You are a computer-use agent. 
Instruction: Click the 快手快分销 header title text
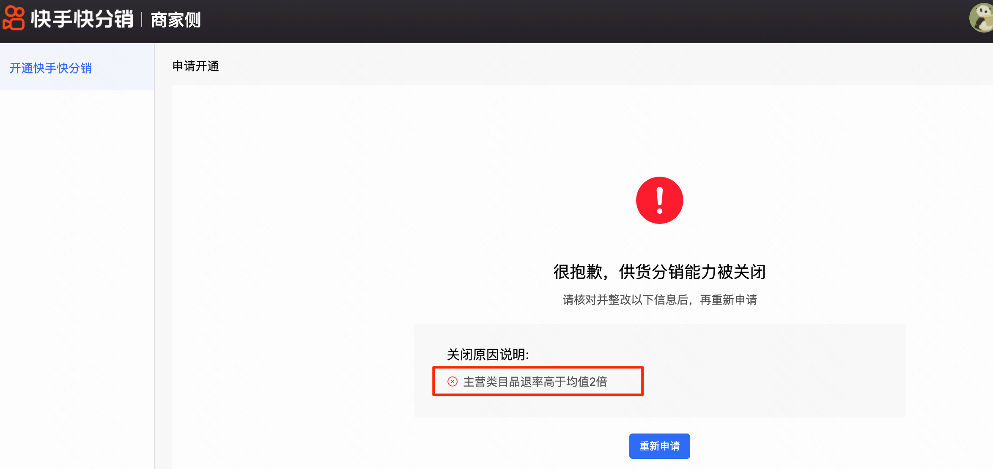(82, 19)
